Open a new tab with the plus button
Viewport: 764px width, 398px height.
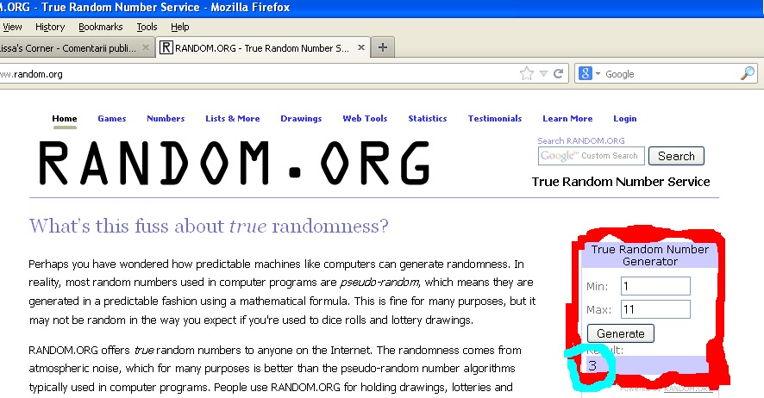click(x=383, y=47)
